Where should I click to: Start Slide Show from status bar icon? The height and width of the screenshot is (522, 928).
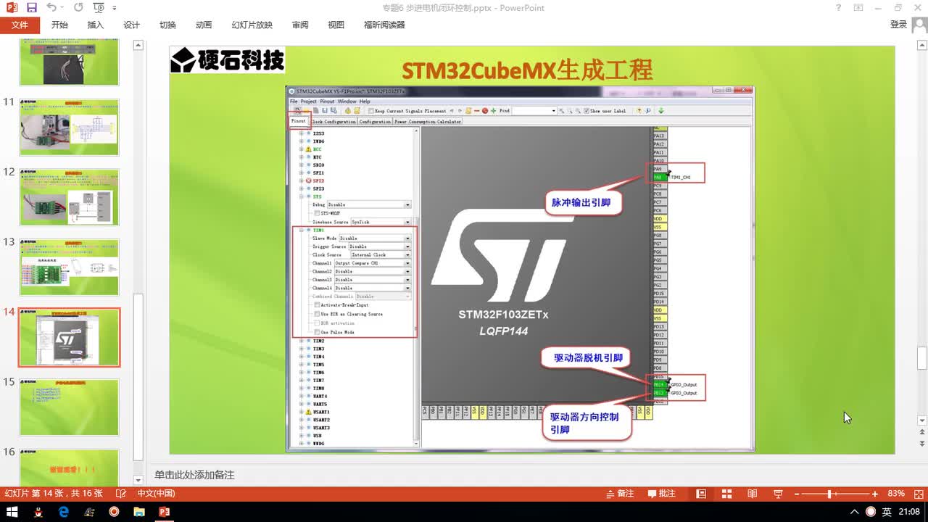[778, 494]
